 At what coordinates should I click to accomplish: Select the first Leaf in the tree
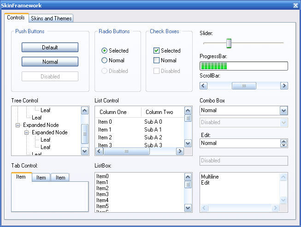coord(46,110)
